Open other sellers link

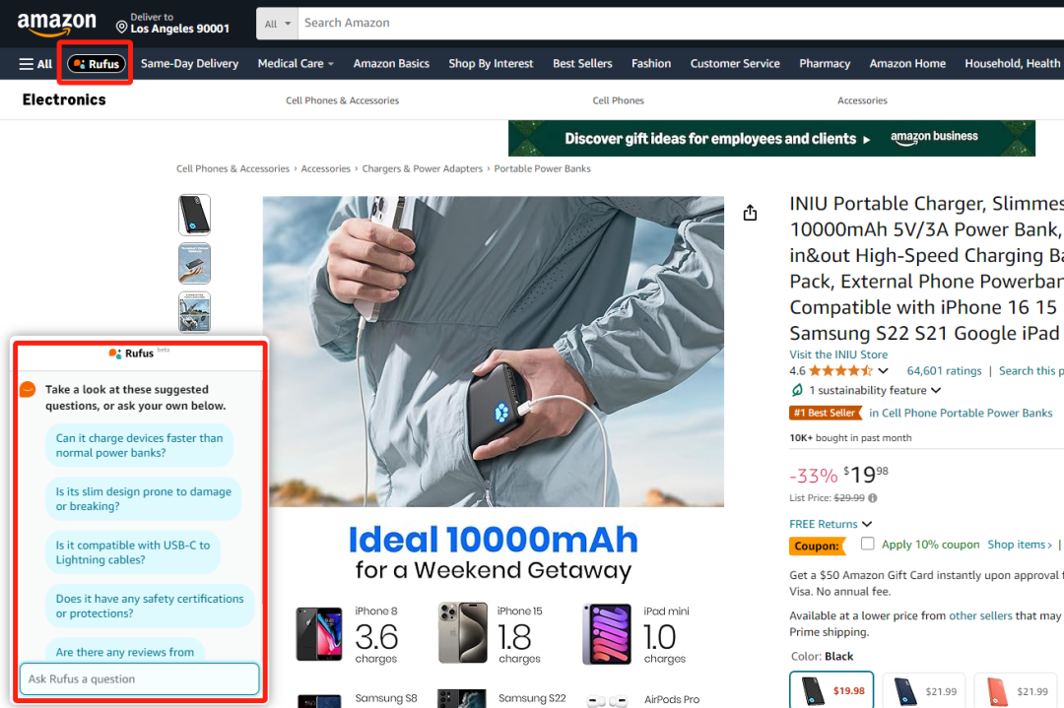[x=980, y=615]
